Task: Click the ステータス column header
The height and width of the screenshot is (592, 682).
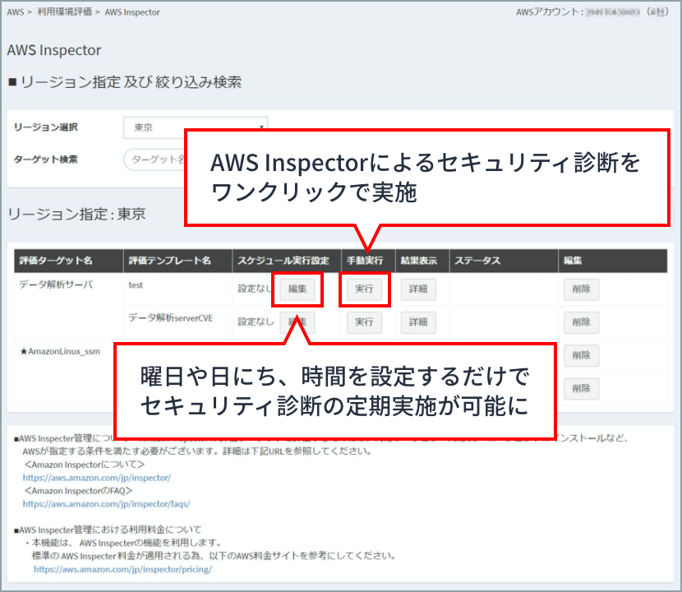Action: click(x=477, y=261)
